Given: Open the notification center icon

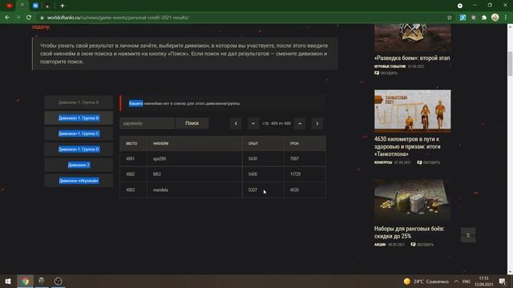Looking at the screenshot, I should pos(503,281).
